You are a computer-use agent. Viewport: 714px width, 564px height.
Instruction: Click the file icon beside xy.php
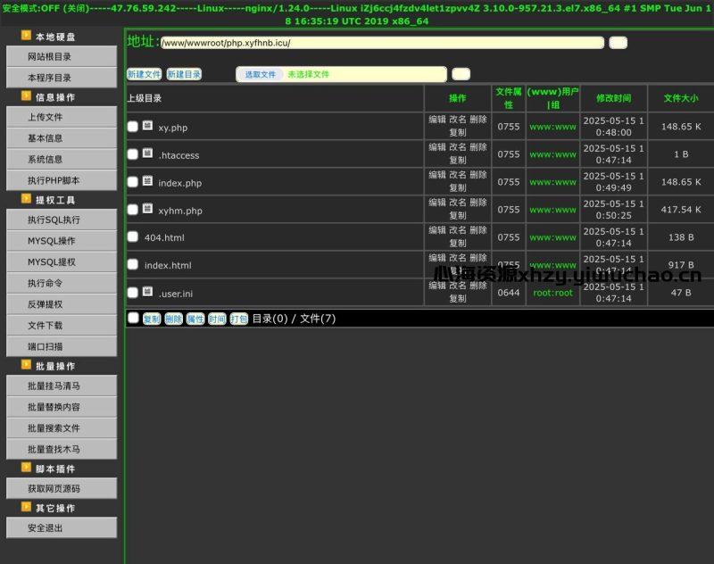coord(147,126)
